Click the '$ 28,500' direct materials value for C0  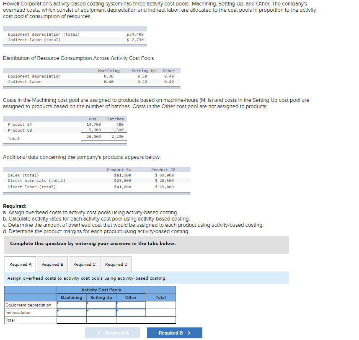164,181
